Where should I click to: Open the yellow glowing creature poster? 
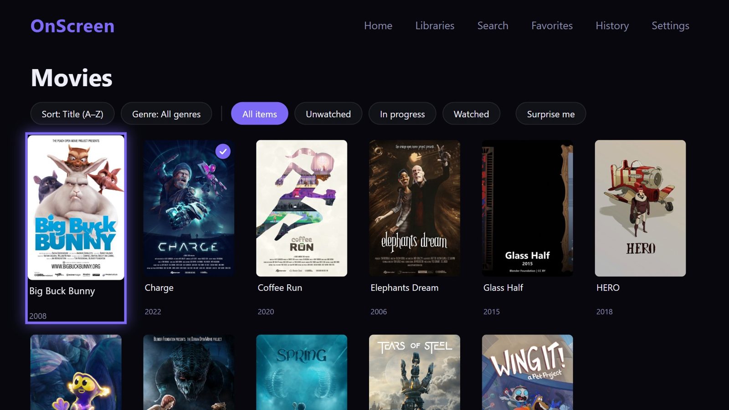(76, 372)
